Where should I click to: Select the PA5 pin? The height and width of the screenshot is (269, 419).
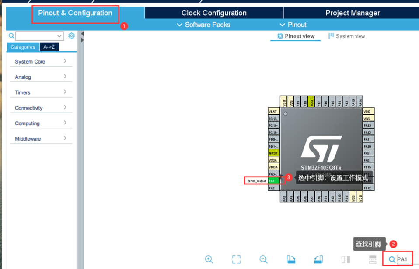coord(298,197)
